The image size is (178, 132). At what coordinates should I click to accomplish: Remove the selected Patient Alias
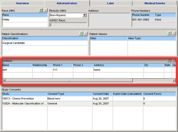[x=174, y=33]
